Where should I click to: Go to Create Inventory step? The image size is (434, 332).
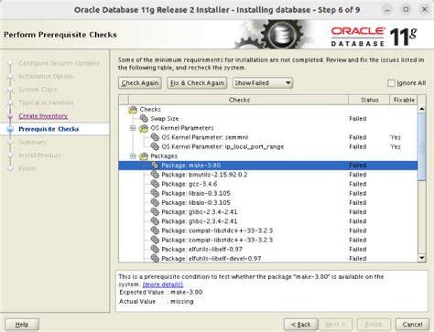coord(43,116)
